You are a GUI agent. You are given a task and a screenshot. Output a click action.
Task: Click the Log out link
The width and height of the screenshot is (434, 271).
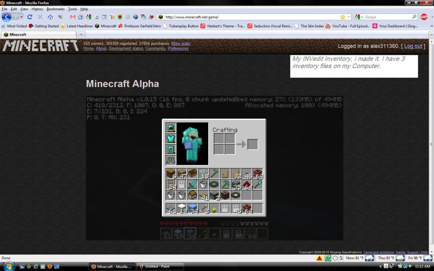(x=413, y=46)
